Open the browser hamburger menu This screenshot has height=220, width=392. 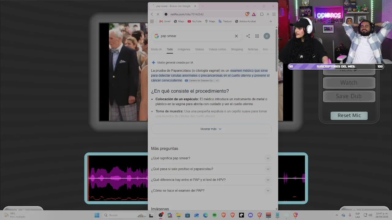tap(274, 14)
